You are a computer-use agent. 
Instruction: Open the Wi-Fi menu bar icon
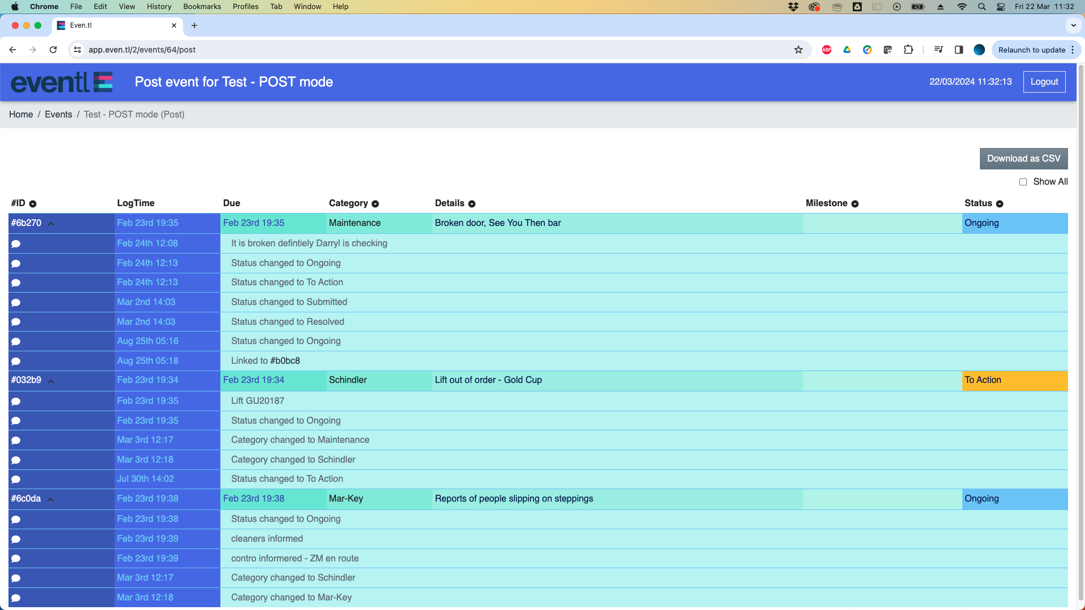pos(962,7)
